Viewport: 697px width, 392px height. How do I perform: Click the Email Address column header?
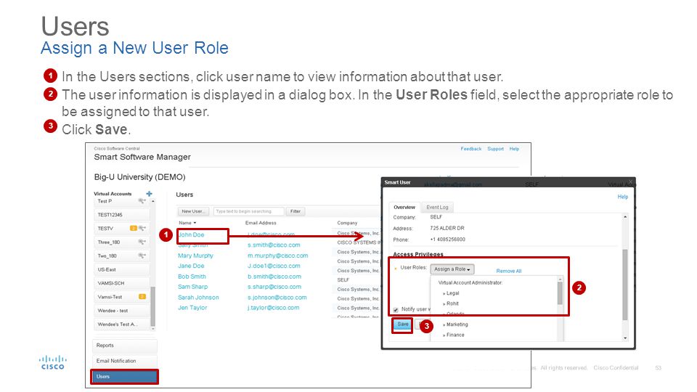[261, 223]
